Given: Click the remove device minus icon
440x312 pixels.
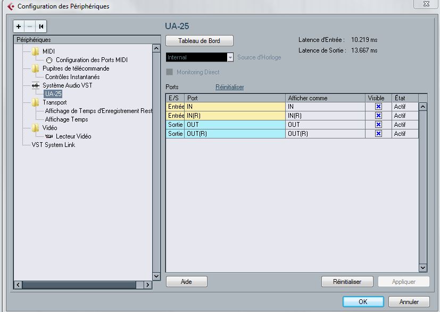Looking at the screenshot, I should point(30,27).
